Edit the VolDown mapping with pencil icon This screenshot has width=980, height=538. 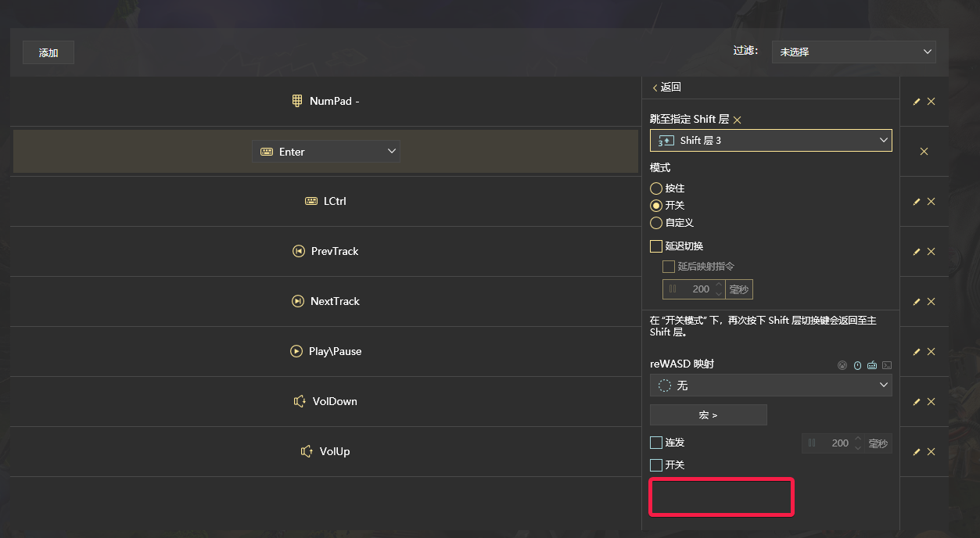tap(917, 402)
